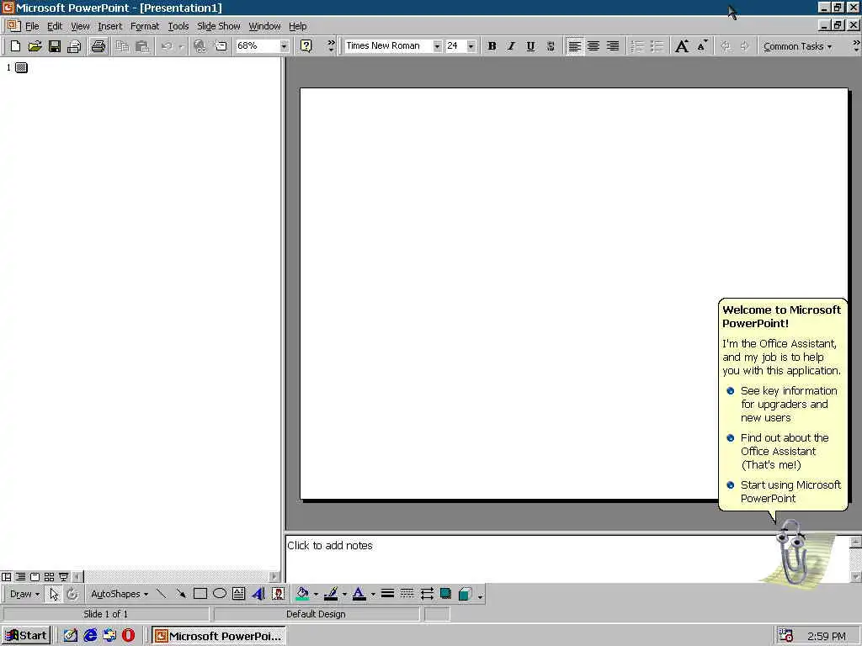Switch to Normal view icon
Viewport: 862px width, 646px height.
click(7, 577)
